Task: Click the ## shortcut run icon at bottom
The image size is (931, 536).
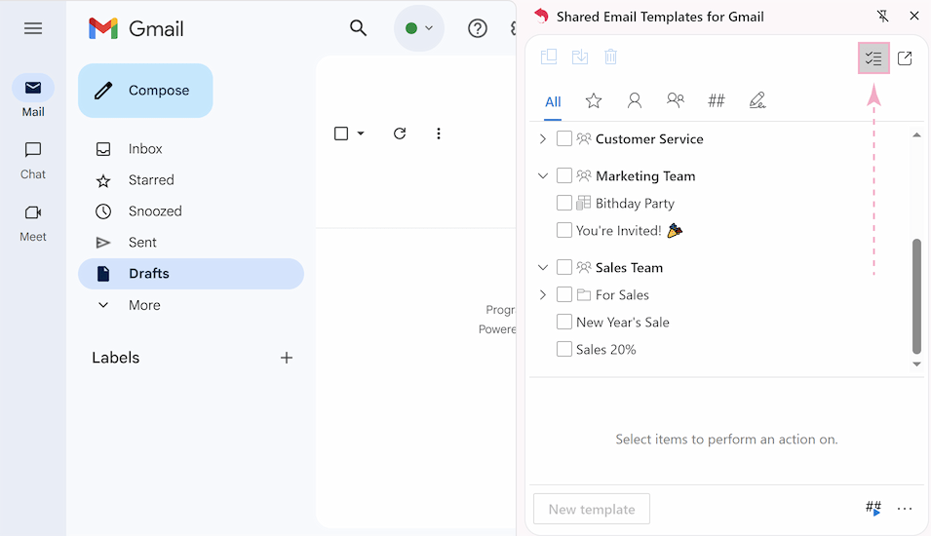Action: [x=873, y=508]
